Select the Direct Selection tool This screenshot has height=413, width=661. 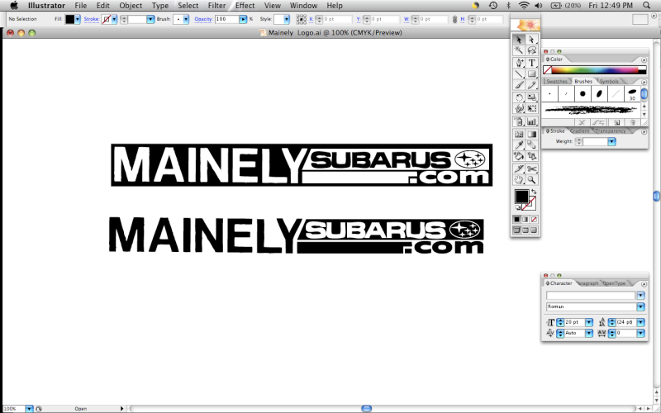tap(531, 40)
